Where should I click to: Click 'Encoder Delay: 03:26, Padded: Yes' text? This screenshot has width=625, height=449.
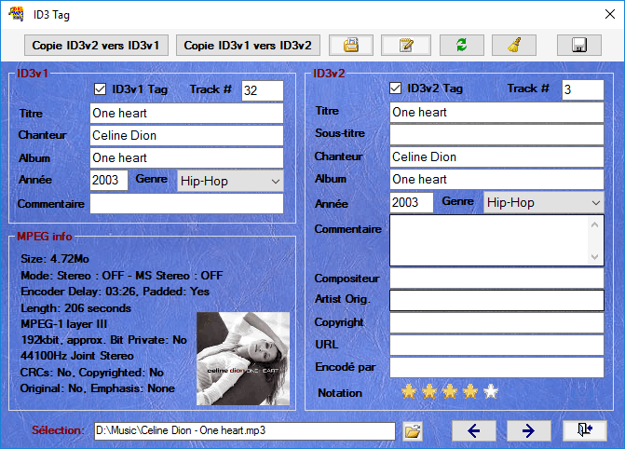[115, 292]
